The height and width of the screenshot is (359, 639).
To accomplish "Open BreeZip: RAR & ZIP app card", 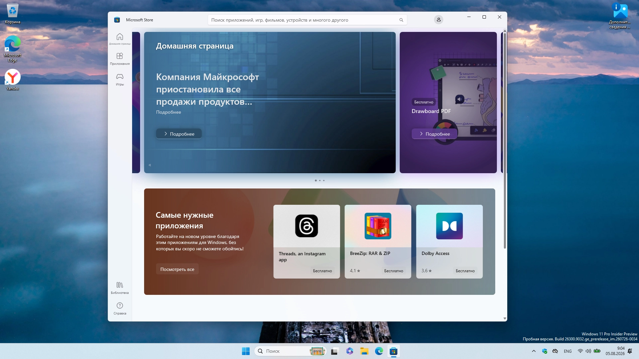I will coord(378,242).
